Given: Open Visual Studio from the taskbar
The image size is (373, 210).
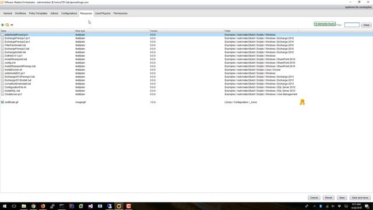Looking at the screenshot, I should [90, 206].
